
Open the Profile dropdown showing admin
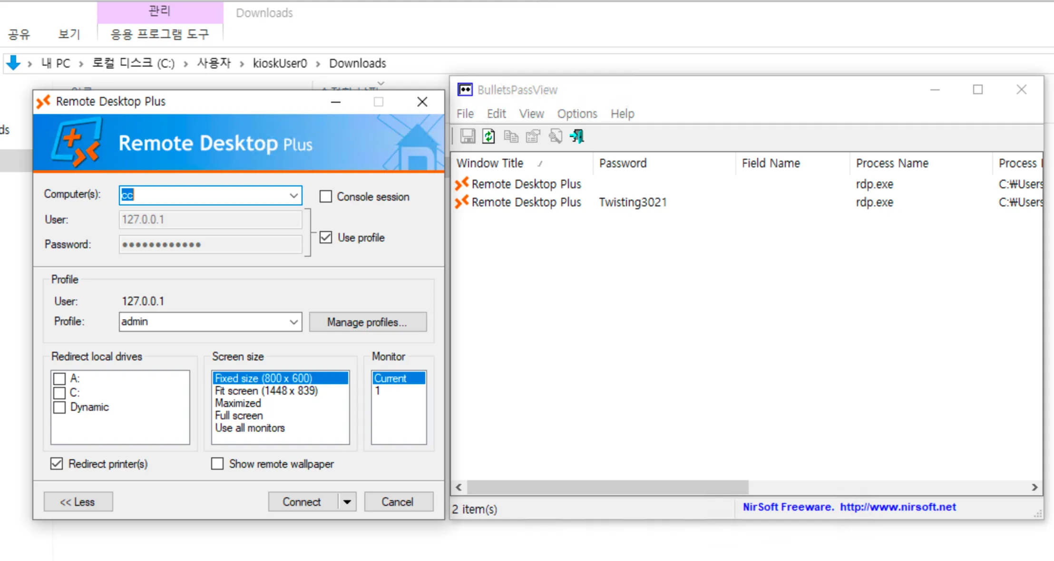pyautogui.click(x=294, y=322)
